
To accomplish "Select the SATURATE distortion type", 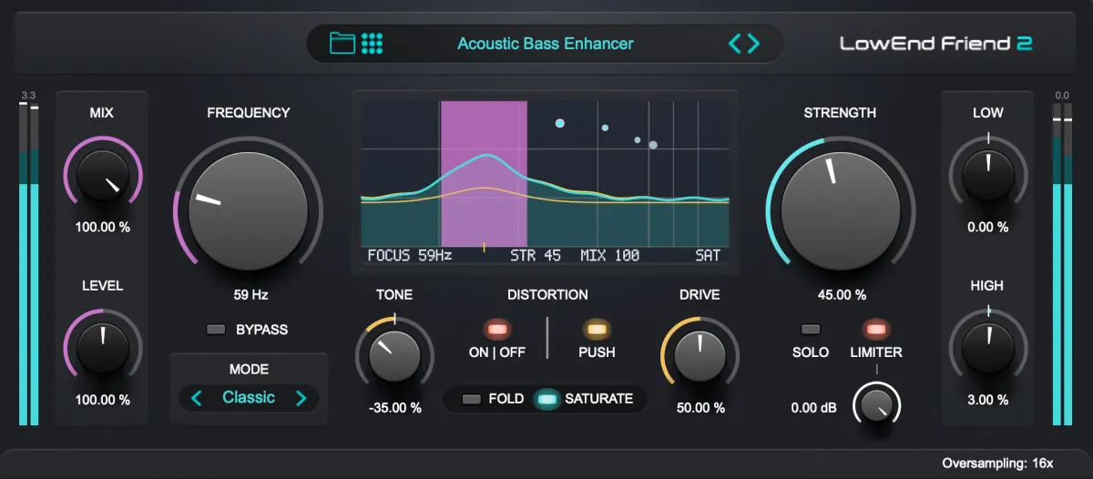I will click(x=546, y=399).
